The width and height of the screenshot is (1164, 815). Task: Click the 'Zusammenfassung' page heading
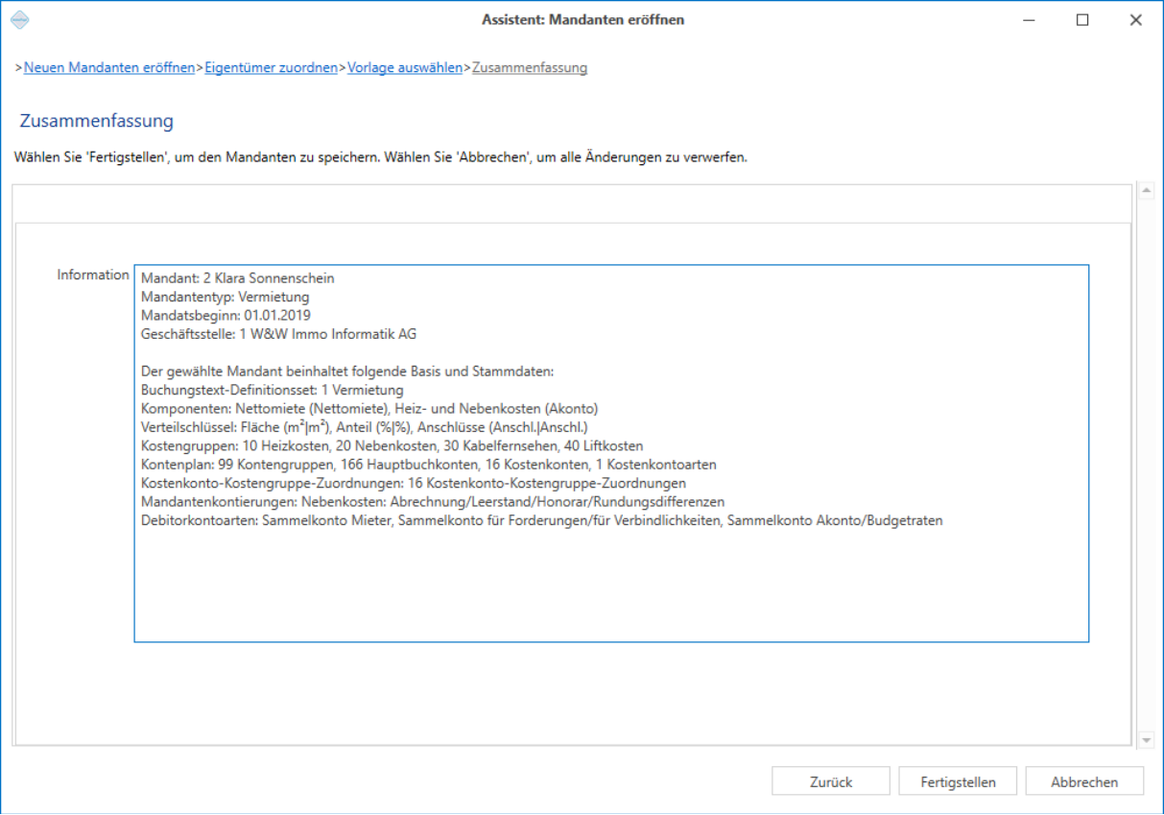[97, 122]
